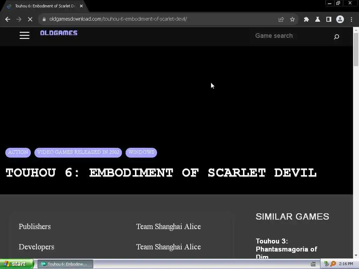Click the Publishers label
359x269 pixels.
[x=35, y=227]
